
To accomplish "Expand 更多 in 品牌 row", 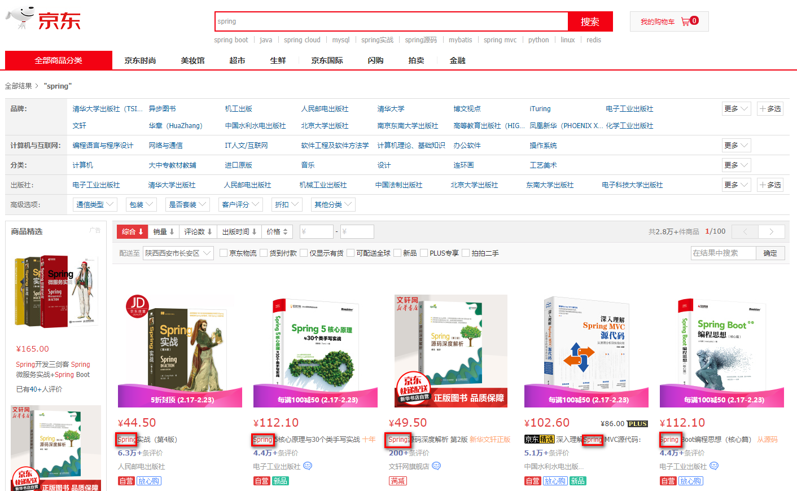I will [736, 108].
